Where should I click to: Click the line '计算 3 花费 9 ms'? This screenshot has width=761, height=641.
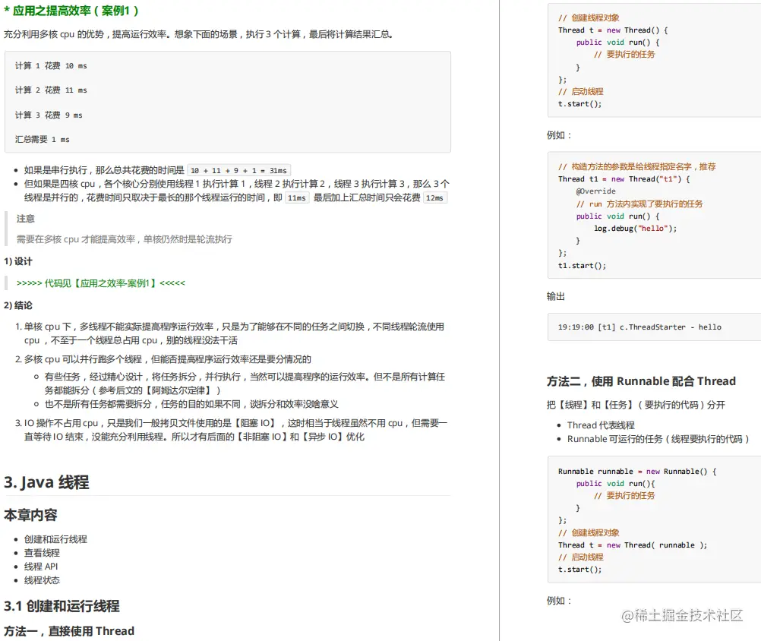[49, 115]
